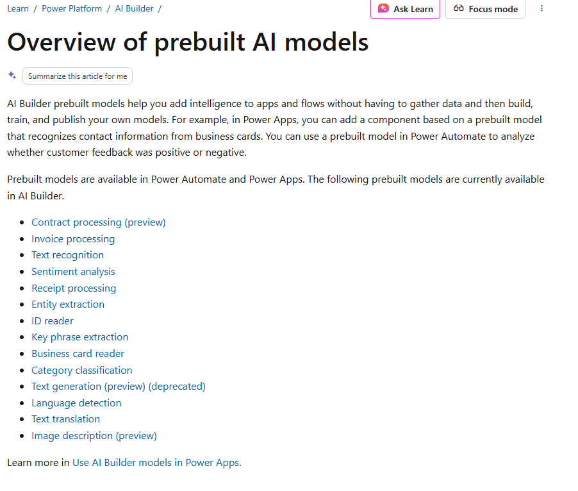
Task: Open the vertical ellipsis more-options menu
Action: (x=541, y=8)
